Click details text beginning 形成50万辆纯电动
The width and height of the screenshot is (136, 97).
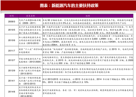[88, 22]
